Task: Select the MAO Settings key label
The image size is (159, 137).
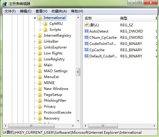Action: coord(56,71)
